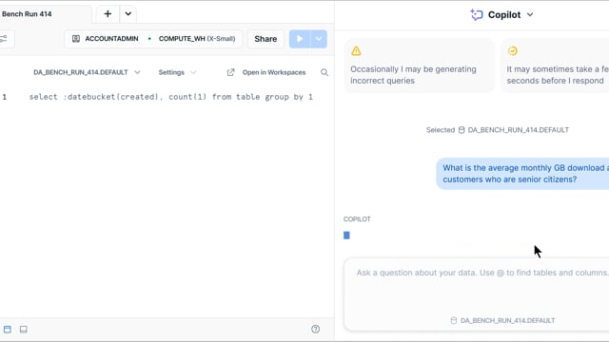Run the query with the play button

point(299,39)
